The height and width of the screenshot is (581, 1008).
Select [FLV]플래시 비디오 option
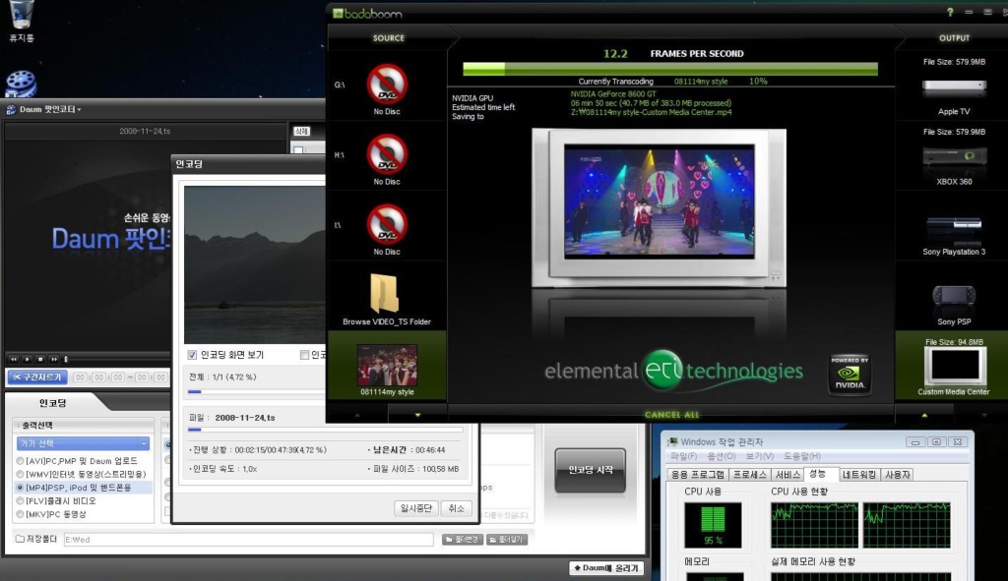(x=56, y=500)
